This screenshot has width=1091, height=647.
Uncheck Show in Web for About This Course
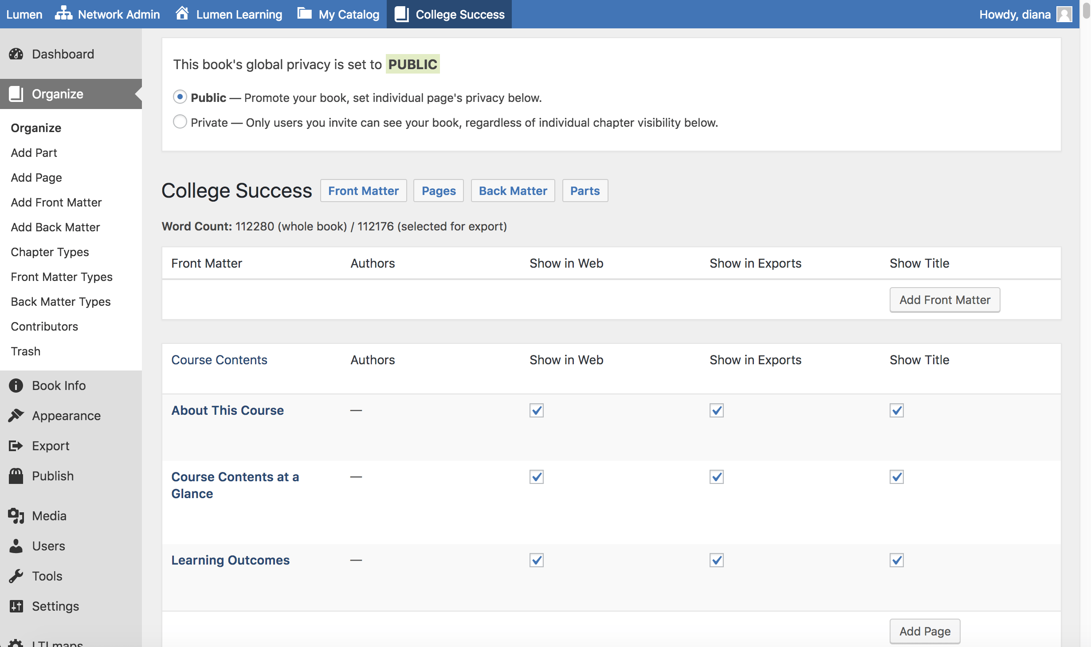[536, 410]
